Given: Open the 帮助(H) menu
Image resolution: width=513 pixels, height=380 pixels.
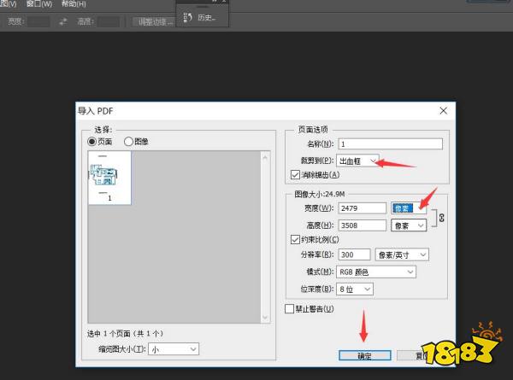Looking at the screenshot, I should 74,4.
